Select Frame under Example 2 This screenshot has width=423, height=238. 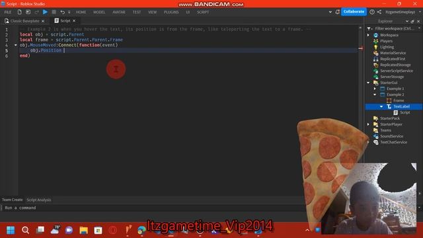[x=398, y=100]
